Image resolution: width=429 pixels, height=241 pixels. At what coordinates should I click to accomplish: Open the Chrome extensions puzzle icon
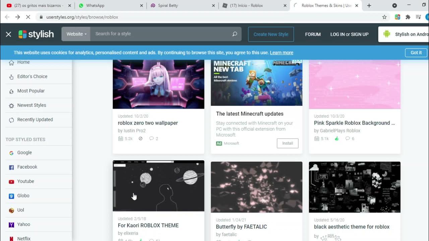click(x=408, y=17)
